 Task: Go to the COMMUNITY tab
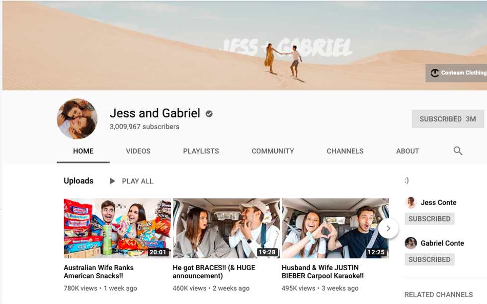coord(272,151)
